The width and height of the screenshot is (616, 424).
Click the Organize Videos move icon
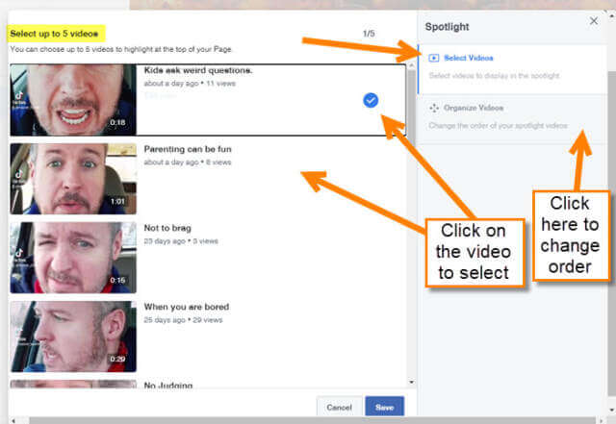click(x=434, y=108)
